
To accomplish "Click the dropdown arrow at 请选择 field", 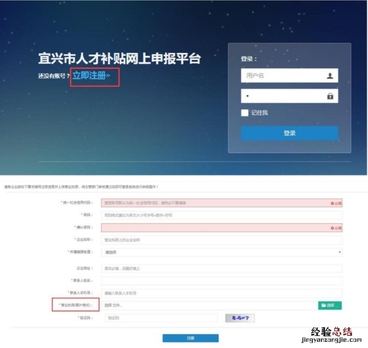I will pyautogui.click(x=340, y=252).
